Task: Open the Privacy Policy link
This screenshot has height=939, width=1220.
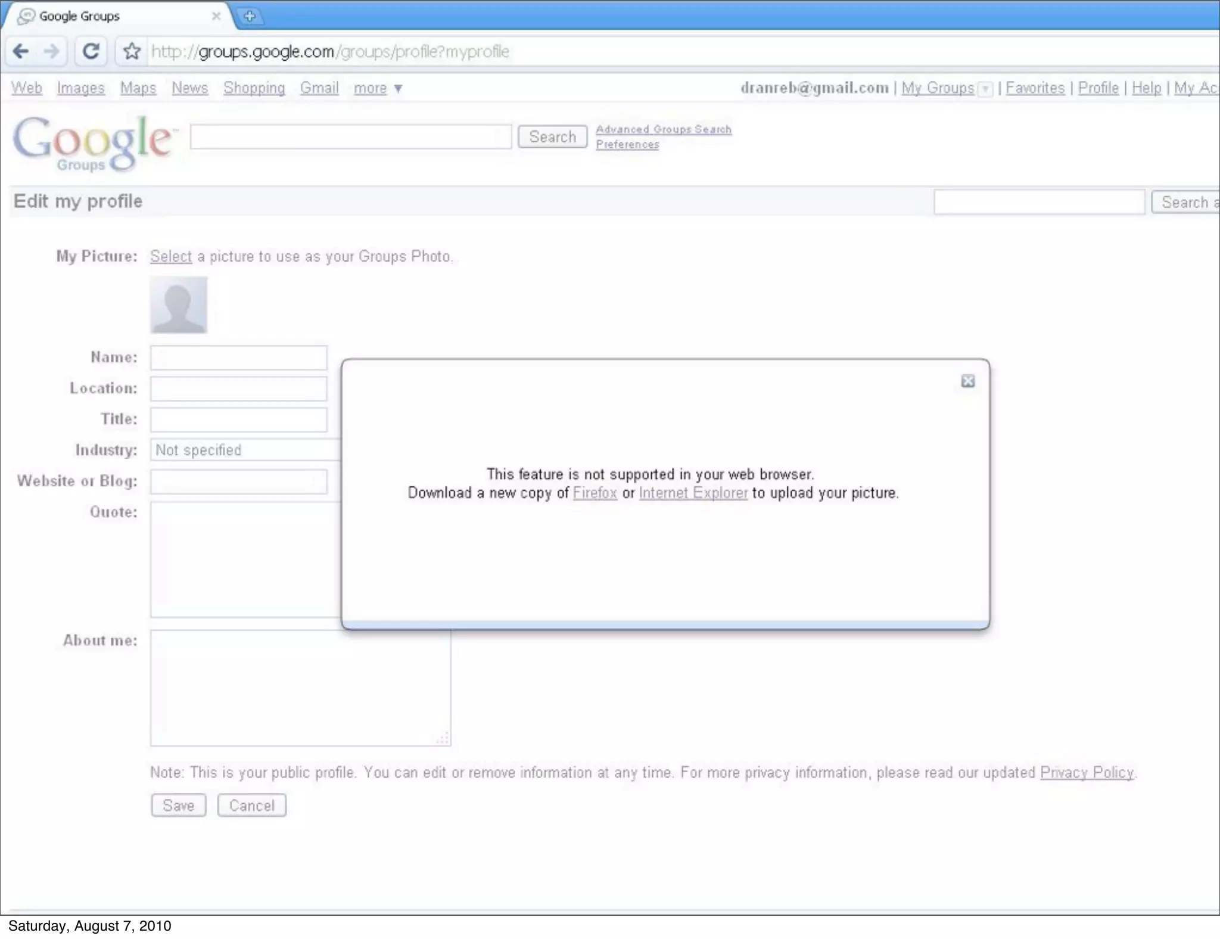Action: 1087,772
